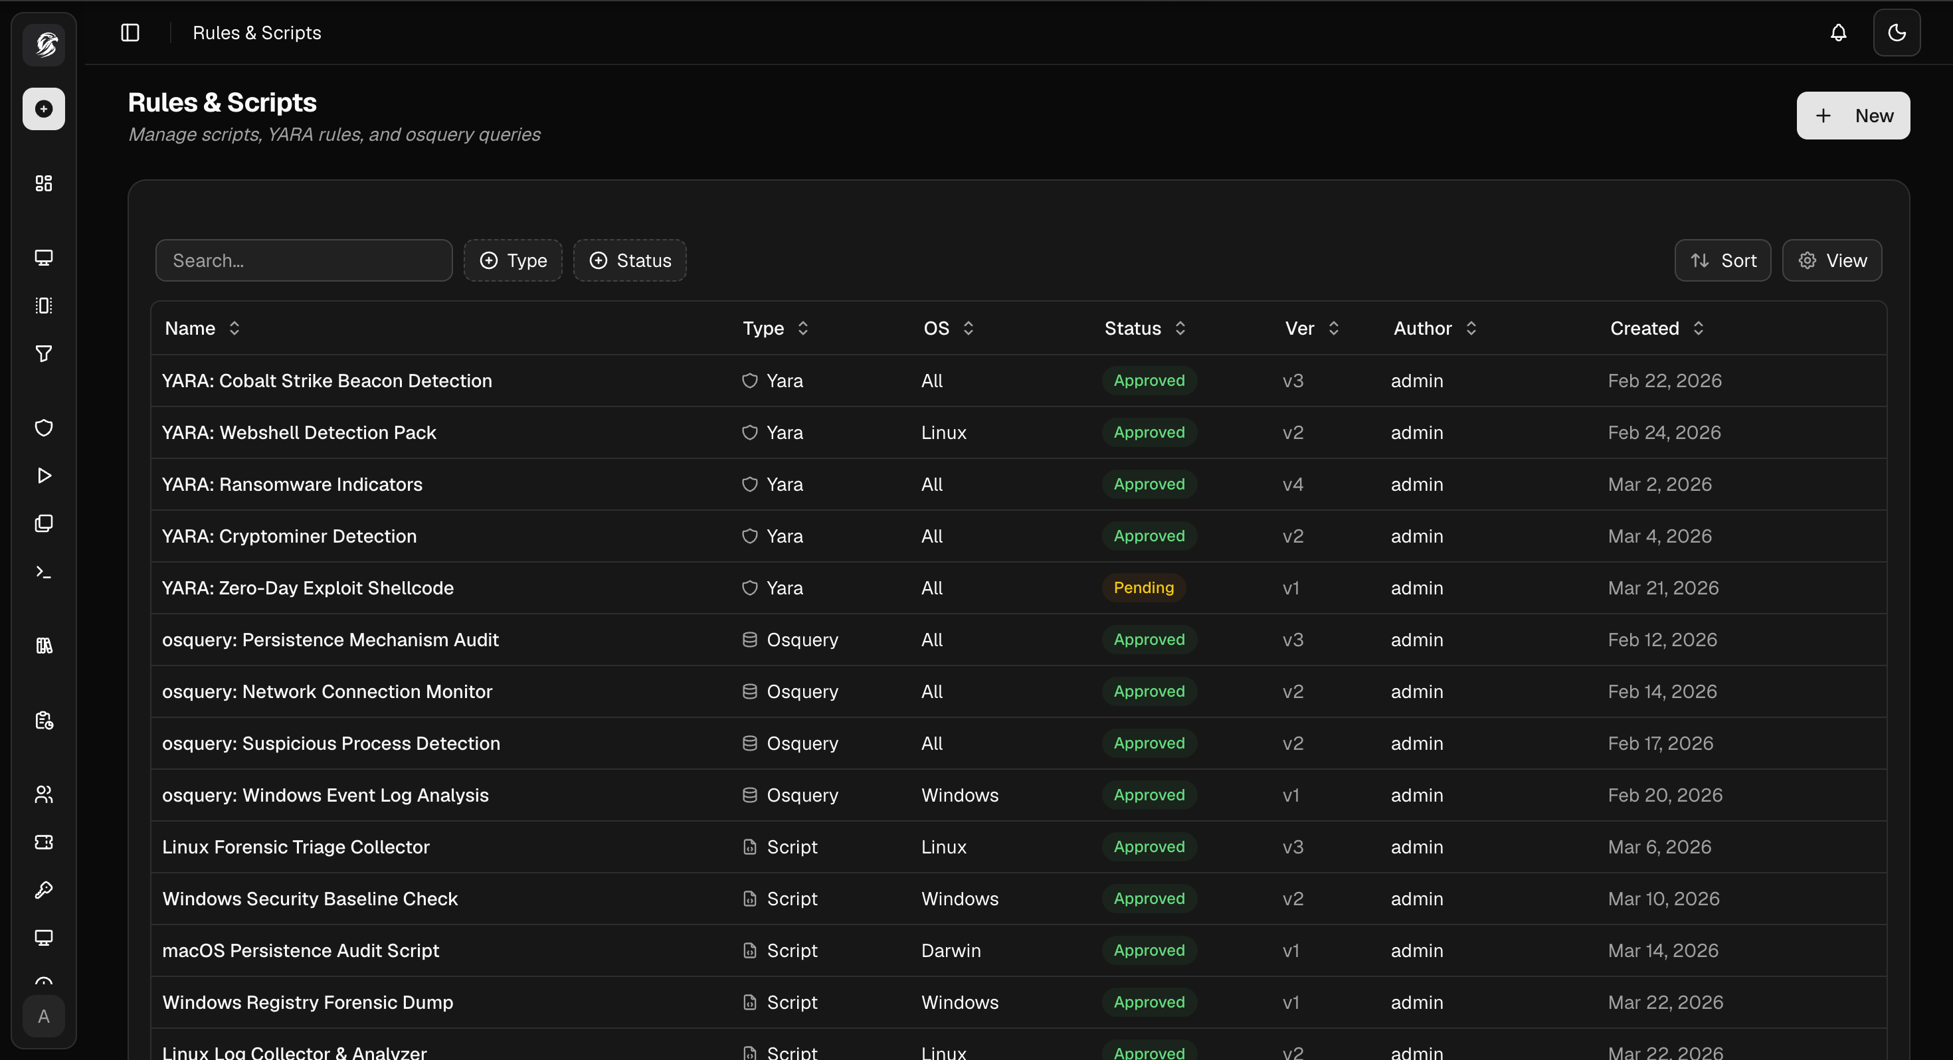Open the Status filter dropdown
The image size is (1953, 1060).
(630, 261)
